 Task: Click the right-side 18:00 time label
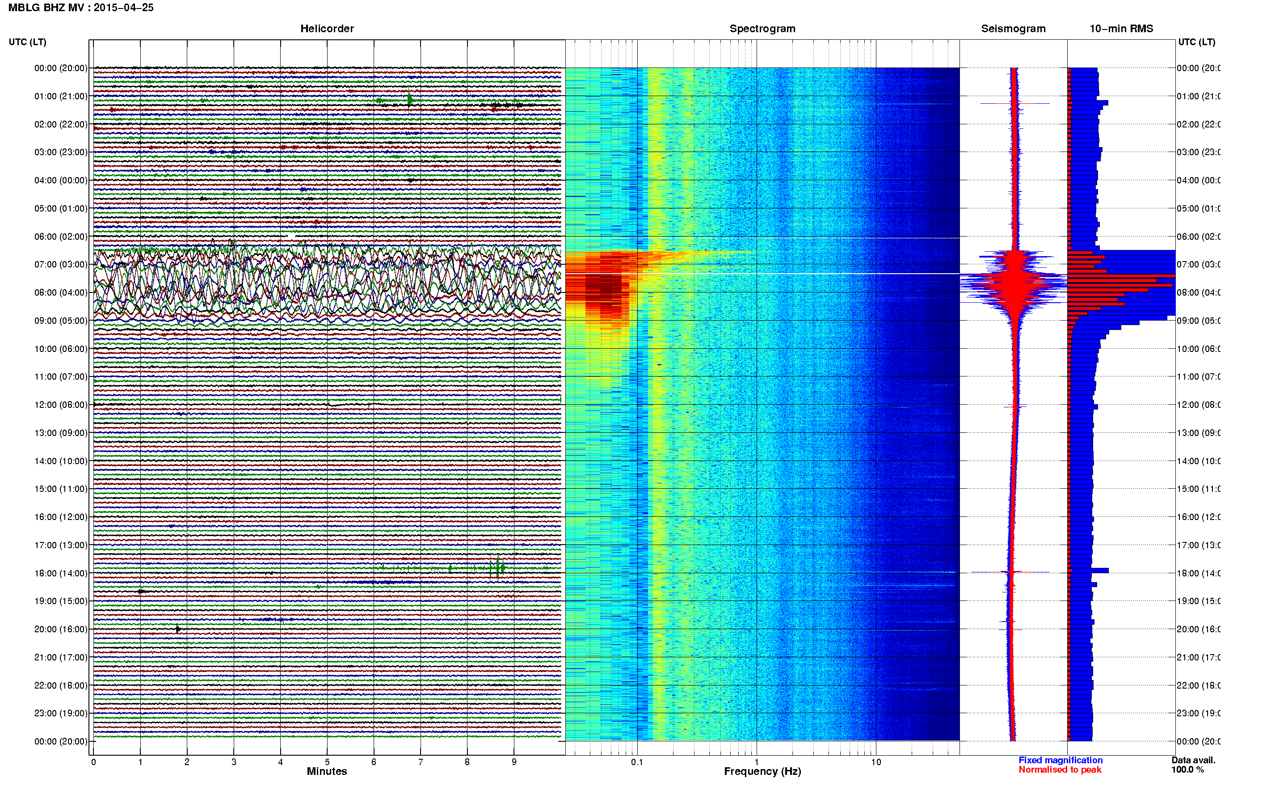coord(1199,574)
